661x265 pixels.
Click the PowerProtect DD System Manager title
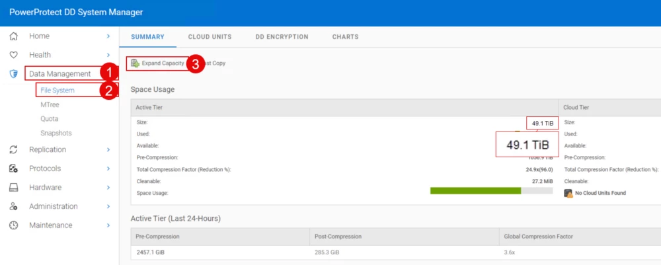click(x=76, y=12)
